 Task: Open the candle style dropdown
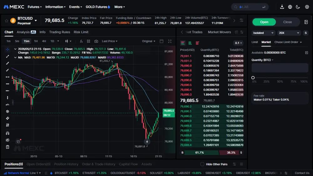click(x=68, y=41)
